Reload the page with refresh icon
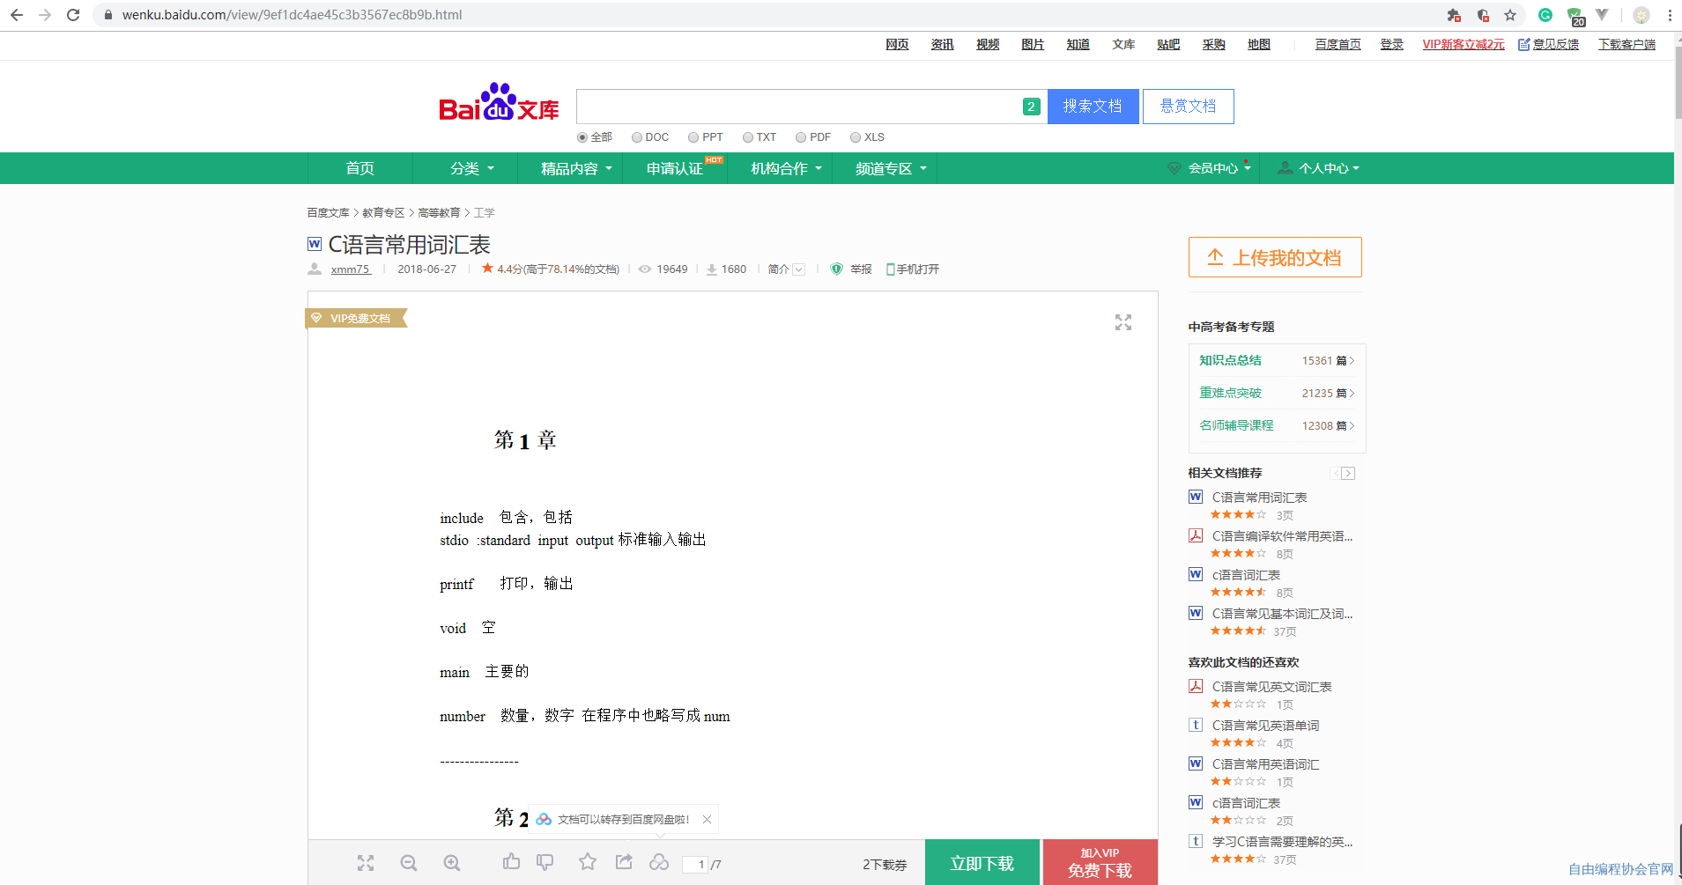Viewport: 1682px width, 885px height. (73, 15)
